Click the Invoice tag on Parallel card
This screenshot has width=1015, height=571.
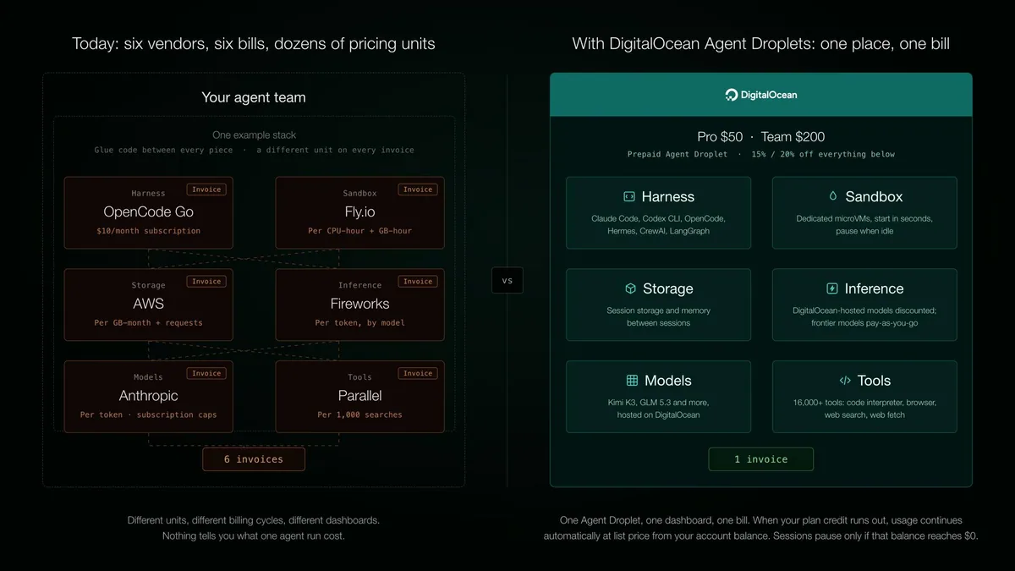click(x=418, y=373)
